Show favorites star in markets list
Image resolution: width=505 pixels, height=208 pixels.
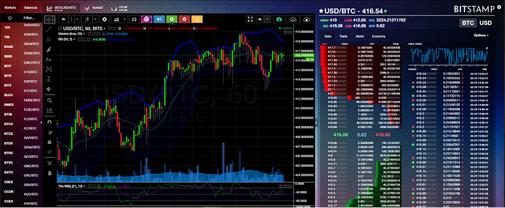tap(10, 18)
